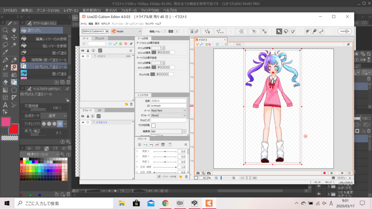Expand the アンチエイリアス dropdown arrow in Clip Studio
Image resolution: width=372 pixels, height=209 pixels.
[x=65, y=124]
